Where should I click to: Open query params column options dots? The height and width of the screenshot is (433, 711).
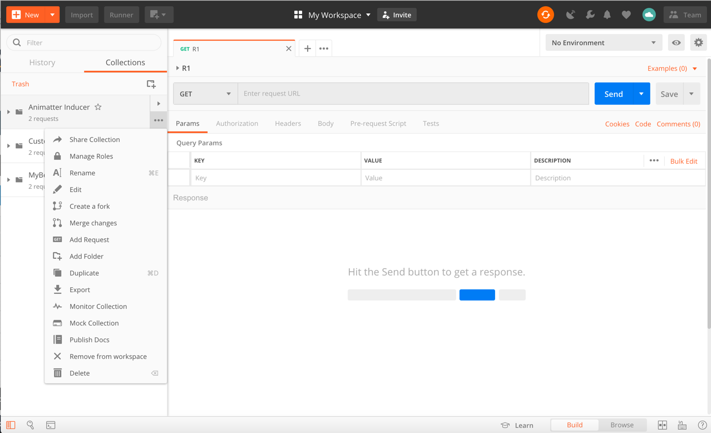654,161
